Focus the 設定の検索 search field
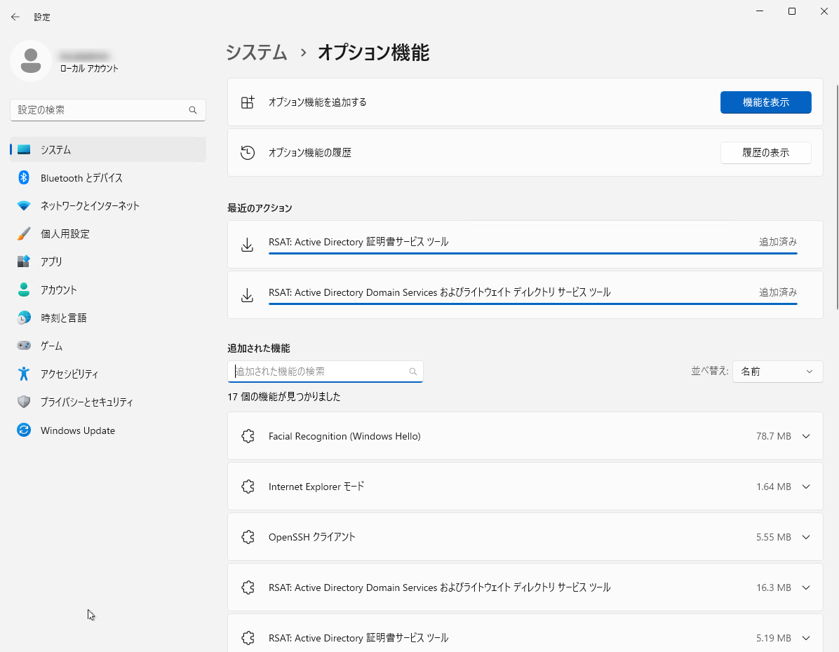Viewport: 839px width, 652px height. (107, 110)
